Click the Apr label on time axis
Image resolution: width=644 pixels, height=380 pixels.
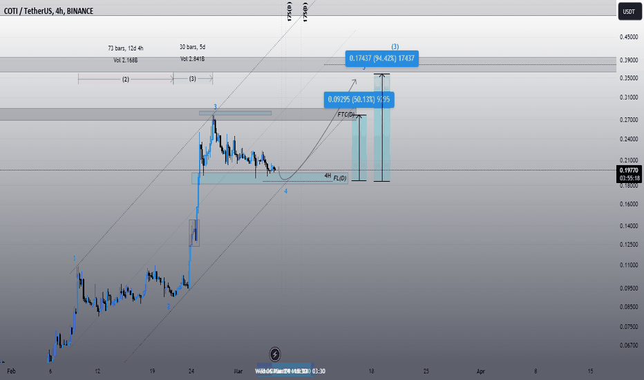tap(480, 371)
